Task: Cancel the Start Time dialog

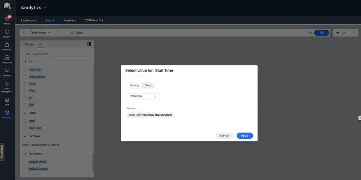Action: pos(224,135)
